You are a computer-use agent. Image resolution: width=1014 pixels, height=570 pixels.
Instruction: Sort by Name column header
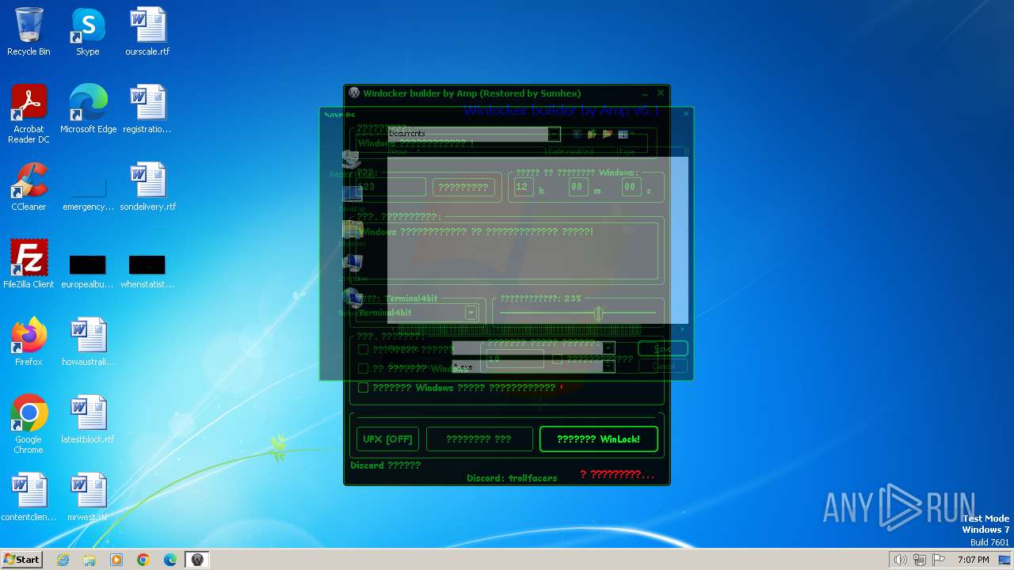pos(465,152)
